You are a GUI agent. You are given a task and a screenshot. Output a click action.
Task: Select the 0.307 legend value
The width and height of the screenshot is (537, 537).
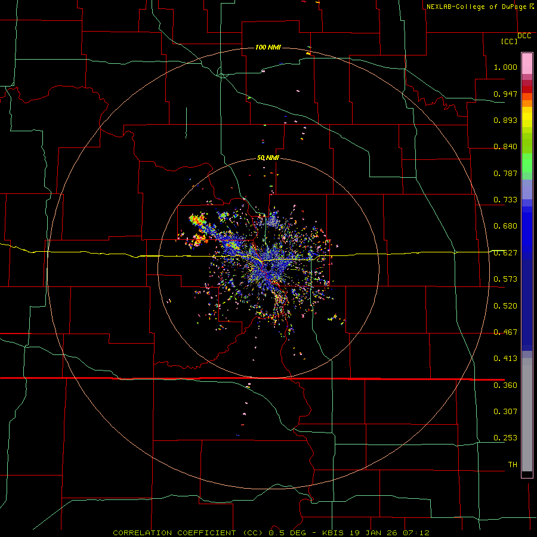(505, 412)
